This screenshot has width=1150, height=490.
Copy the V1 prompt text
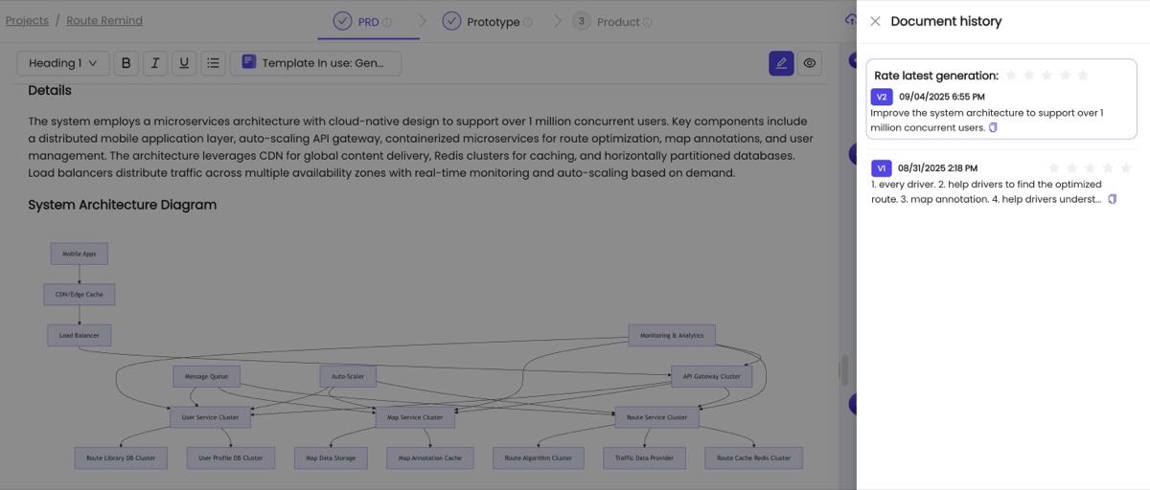1112,199
